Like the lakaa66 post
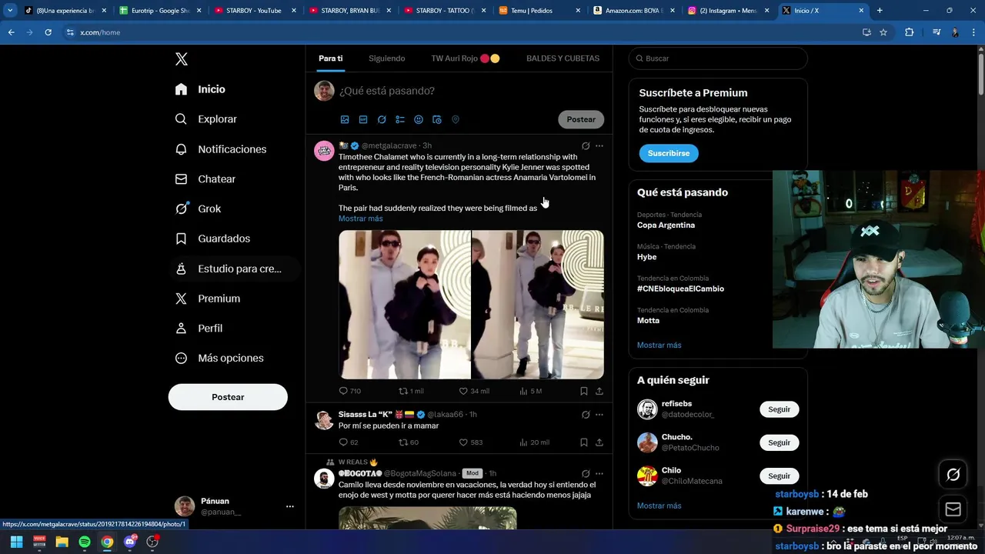985x554 pixels. [x=471, y=442]
